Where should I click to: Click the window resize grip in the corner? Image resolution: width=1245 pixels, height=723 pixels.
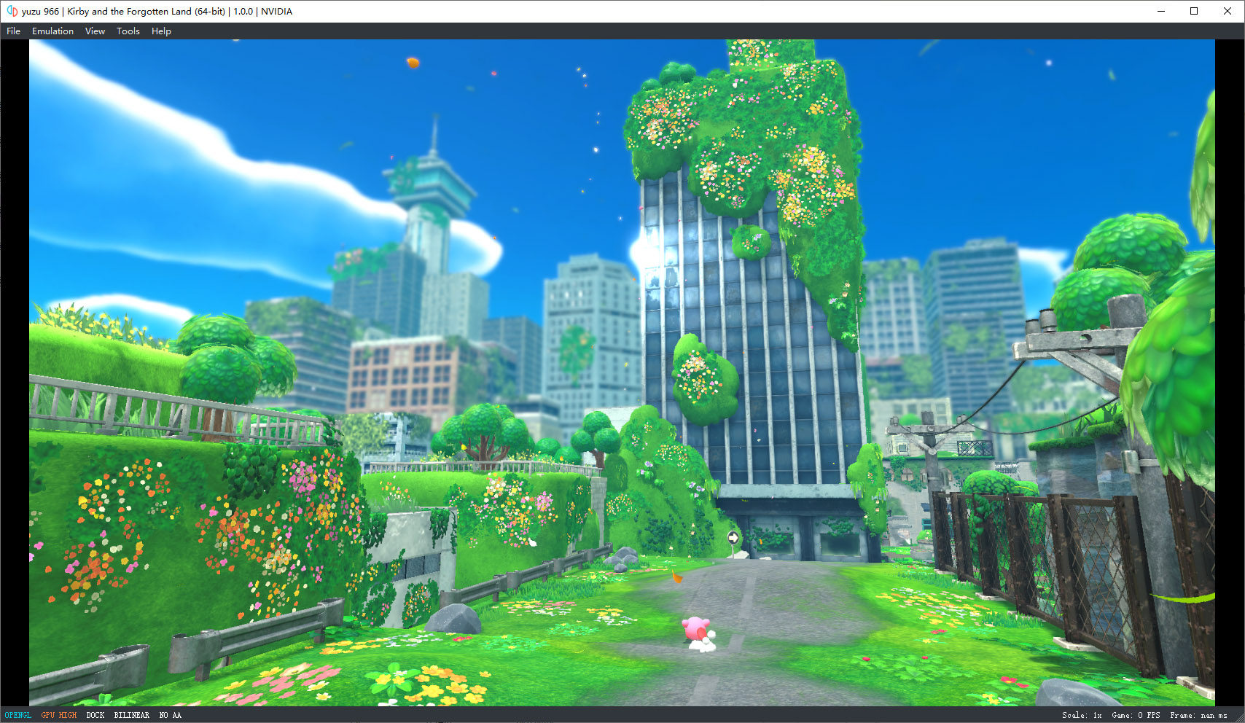pos(1240,718)
